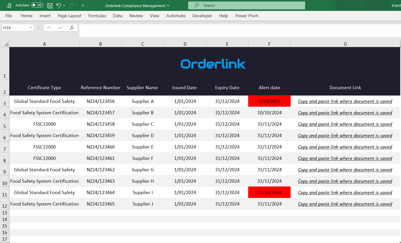401x243 pixels.
Task: Open the Redo history dropdown arrow
Action: pyautogui.click(x=76, y=6)
